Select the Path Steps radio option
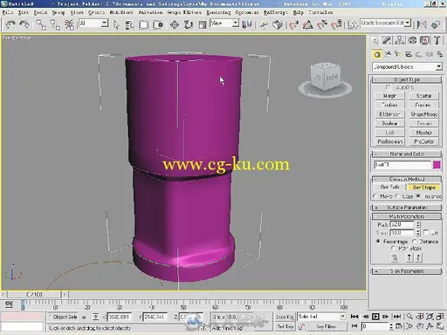This screenshot has width=447, height=335. tap(393, 249)
